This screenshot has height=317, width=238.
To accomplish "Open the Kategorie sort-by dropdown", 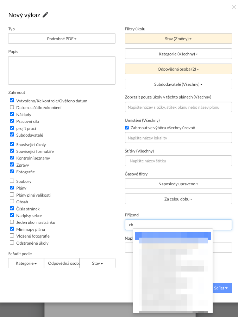I will point(26,263).
